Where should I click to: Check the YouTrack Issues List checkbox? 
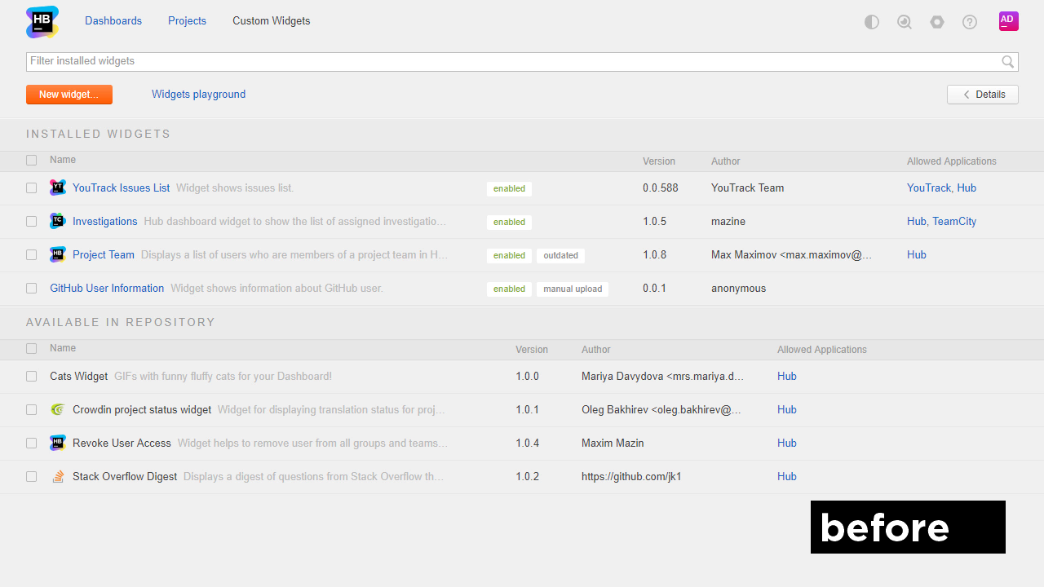[32, 188]
